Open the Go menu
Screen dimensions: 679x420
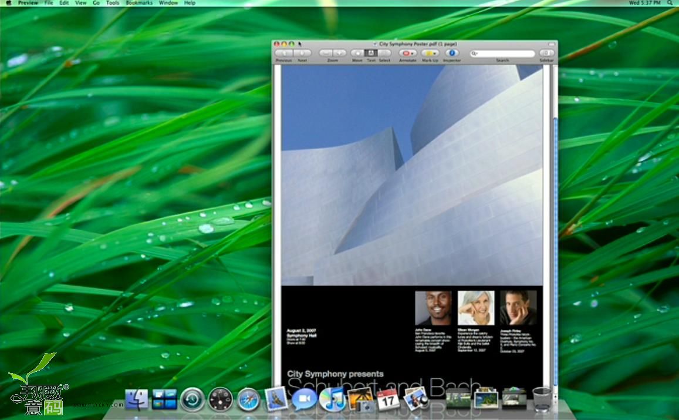point(96,3)
